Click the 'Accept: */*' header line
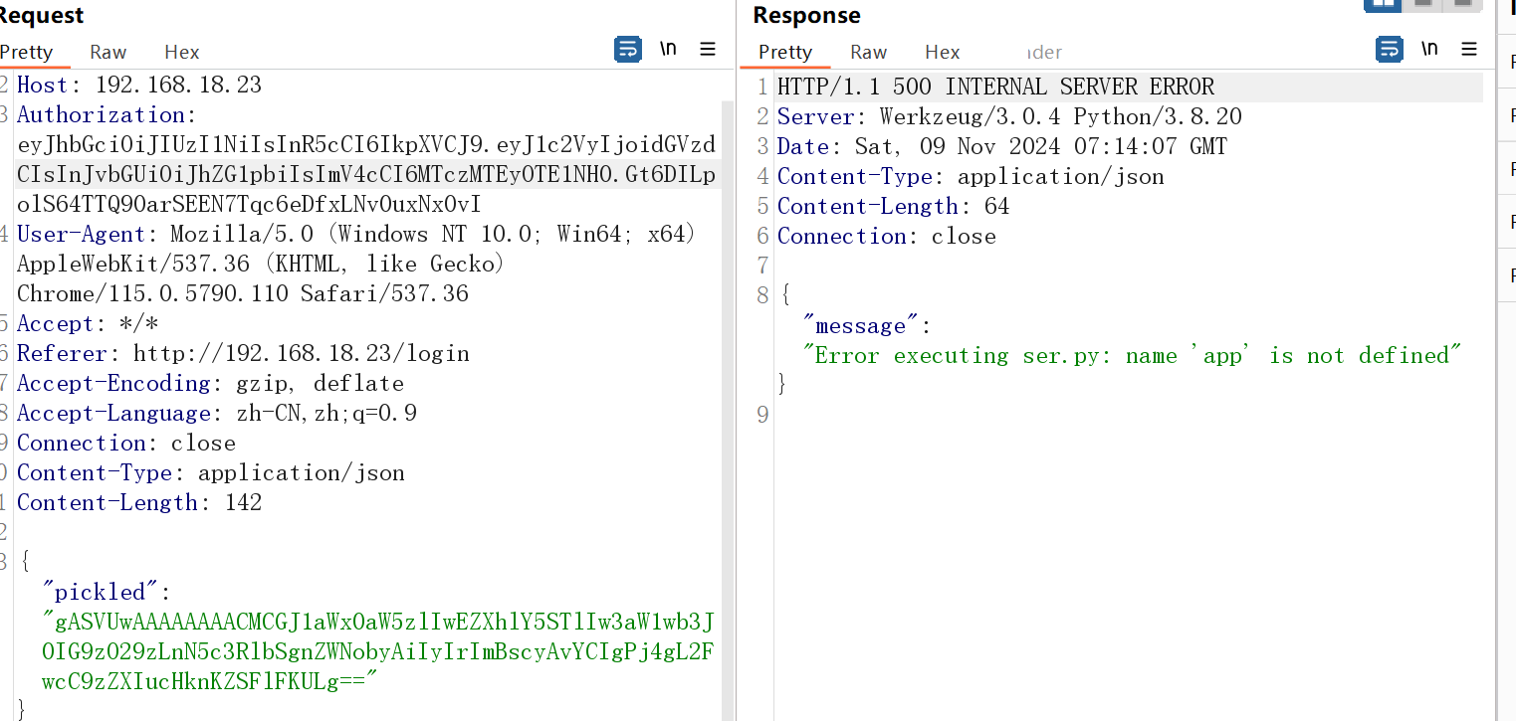 pyautogui.click(x=88, y=324)
